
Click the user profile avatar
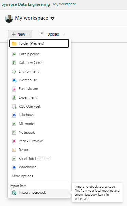[9, 18]
